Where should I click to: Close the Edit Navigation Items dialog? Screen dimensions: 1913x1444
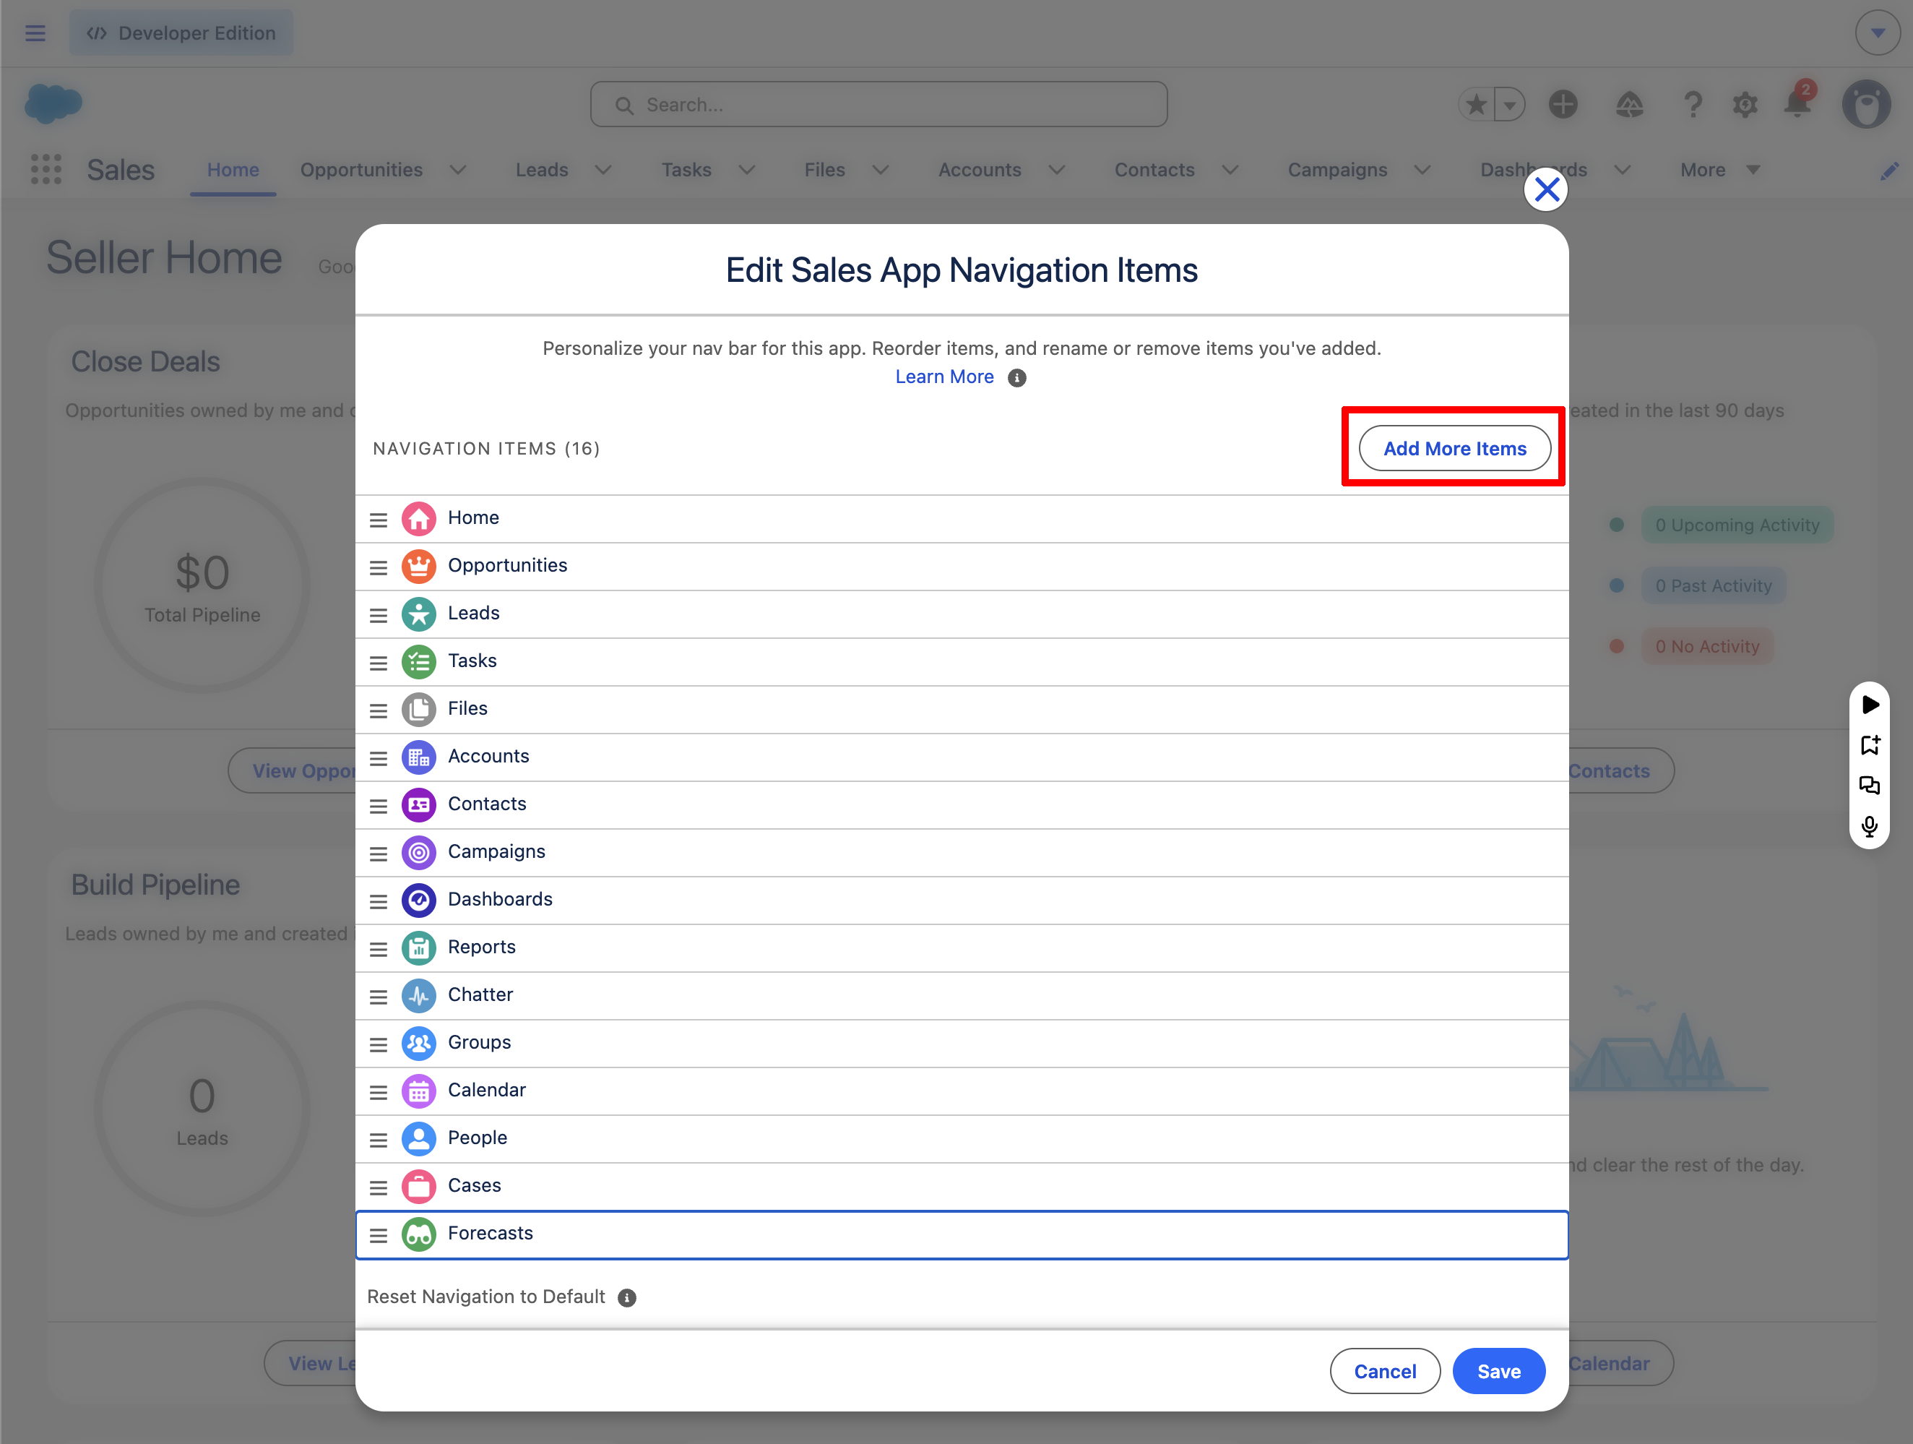[x=1546, y=189]
